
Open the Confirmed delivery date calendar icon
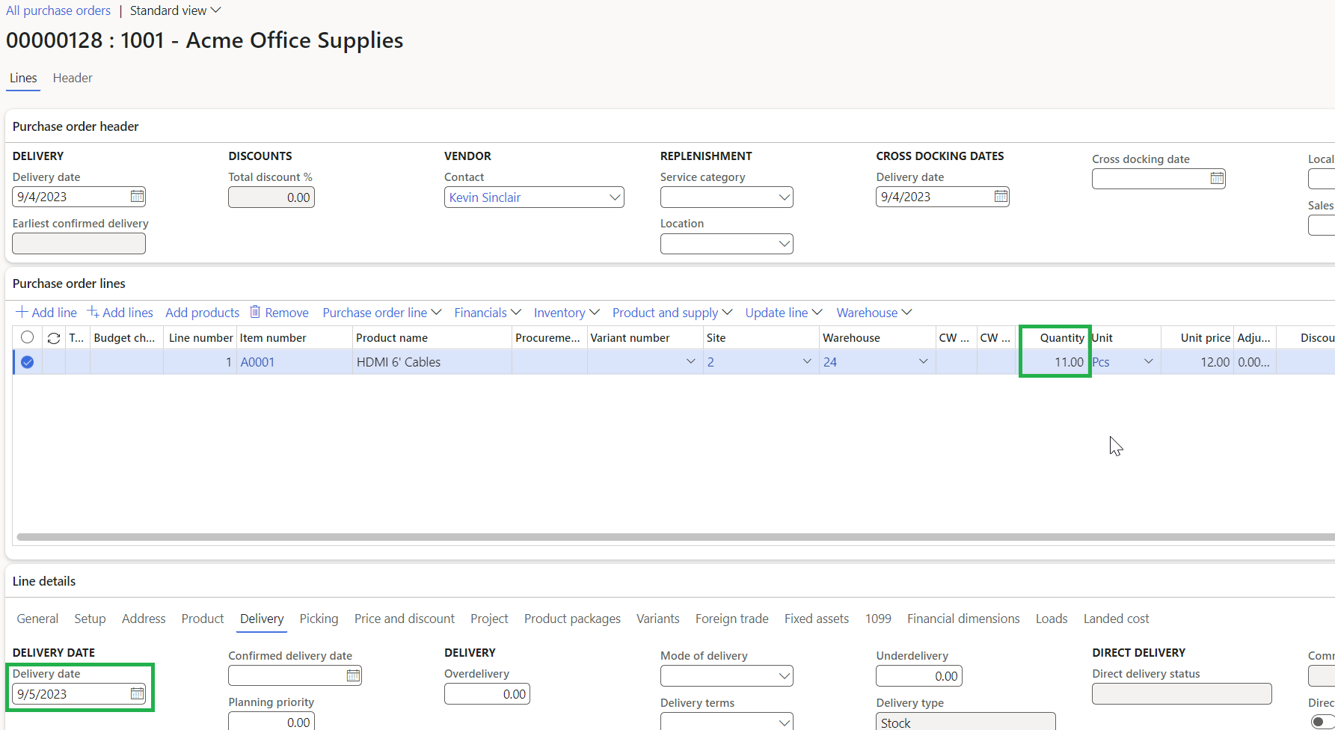[352, 675]
